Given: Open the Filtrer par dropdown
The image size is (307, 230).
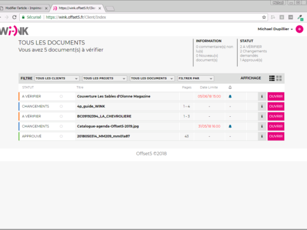Looking at the screenshot, I should (196, 78).
